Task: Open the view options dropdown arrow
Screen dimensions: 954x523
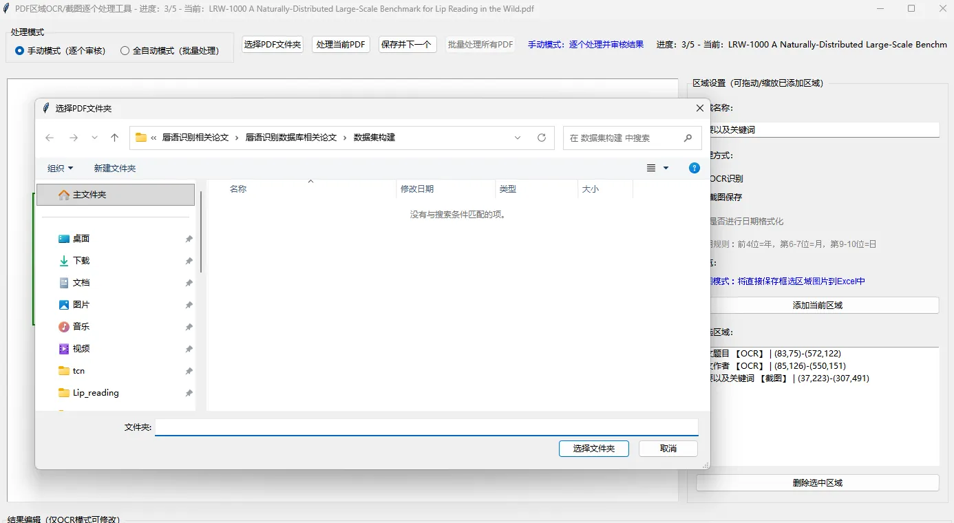Action: 665,167
